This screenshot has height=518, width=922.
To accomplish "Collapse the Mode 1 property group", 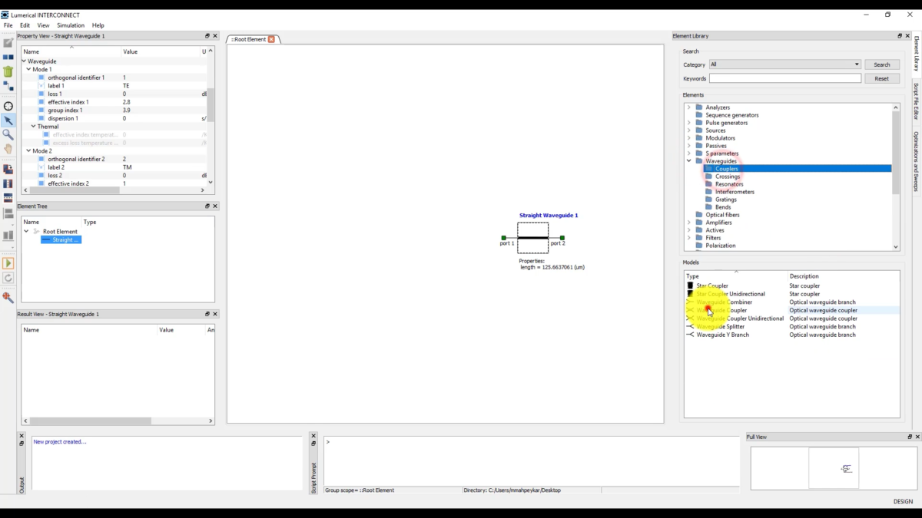I will pyautogui.click(x=28, y=69).
